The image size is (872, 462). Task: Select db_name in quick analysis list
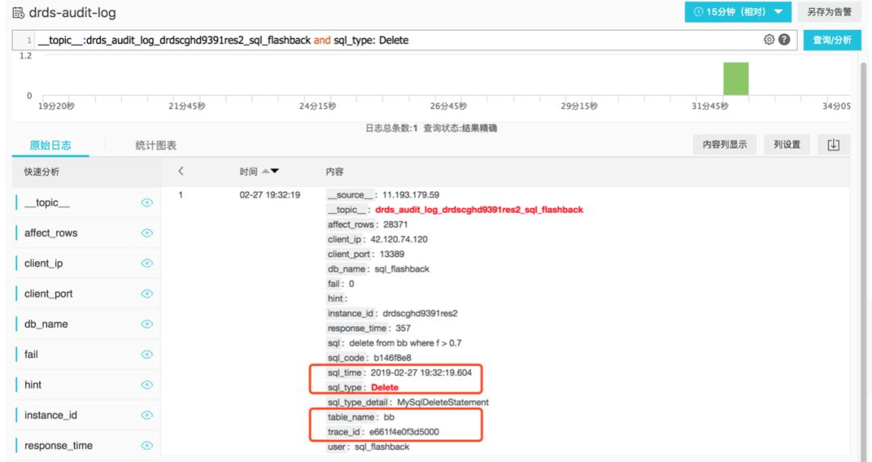[x=46, y=324]
